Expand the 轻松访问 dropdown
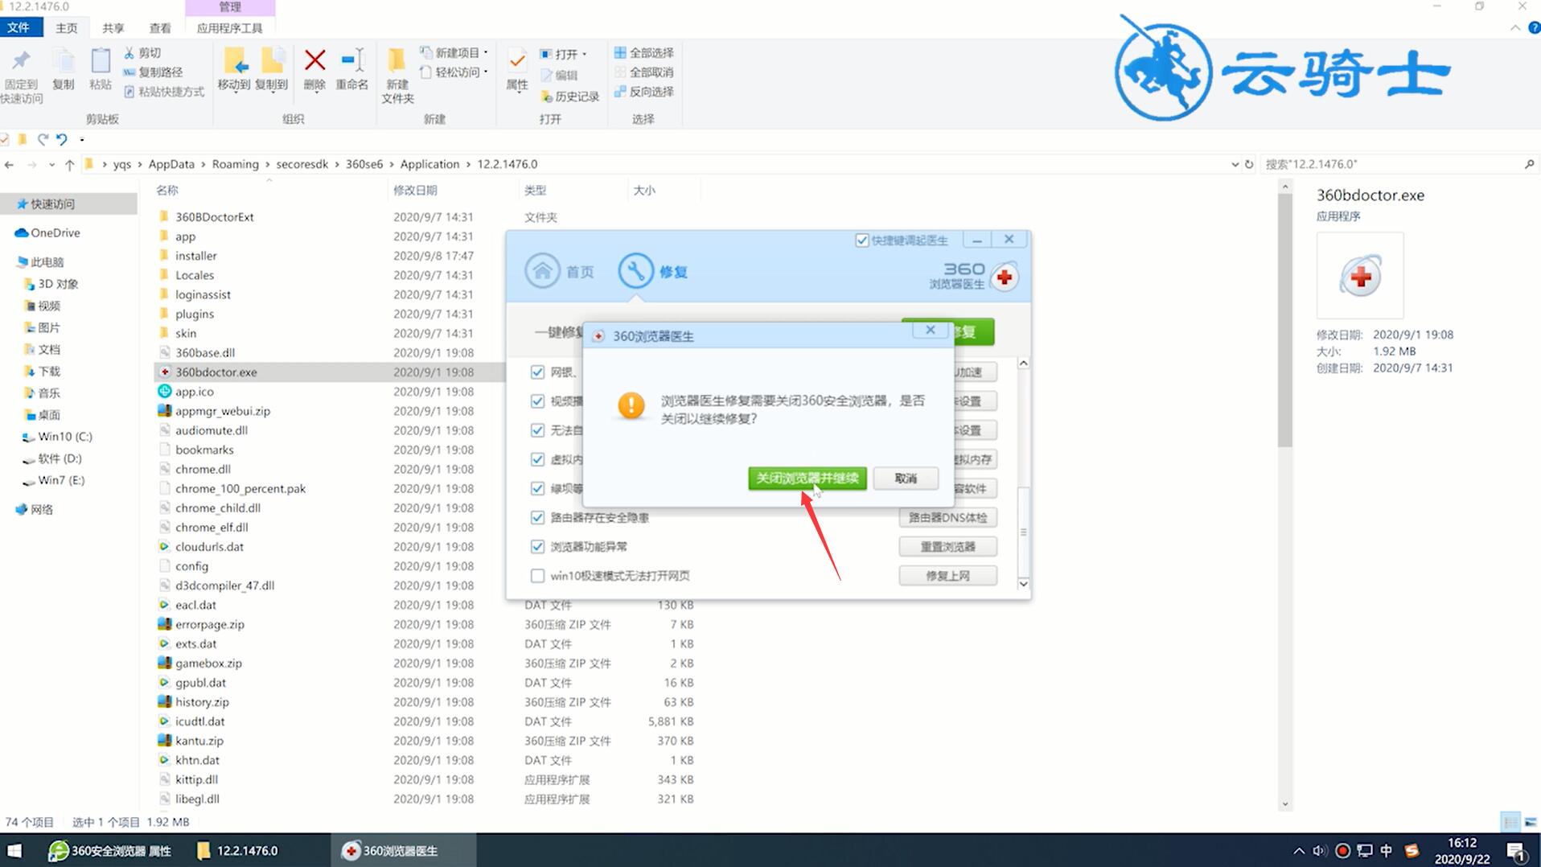The height and width of the screenshot is (867, 1541). tap(486, 72)
